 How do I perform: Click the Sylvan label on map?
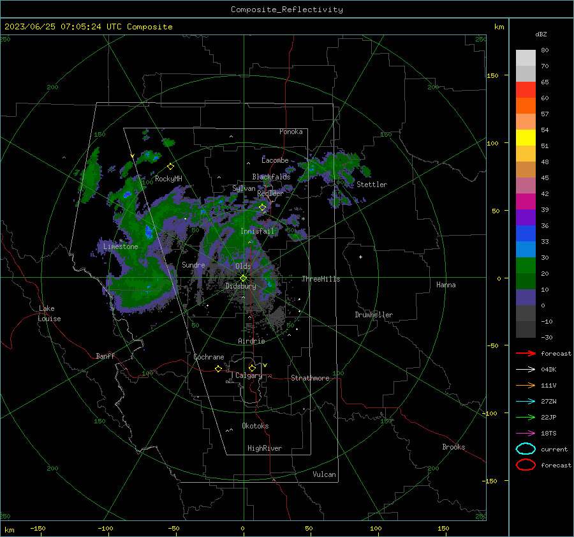(x=244, y=188)
